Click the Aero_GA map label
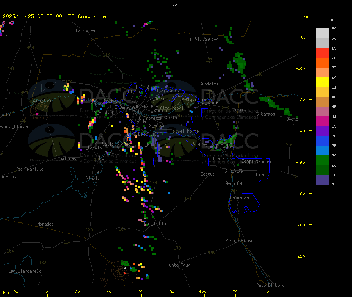 [234, 183]
